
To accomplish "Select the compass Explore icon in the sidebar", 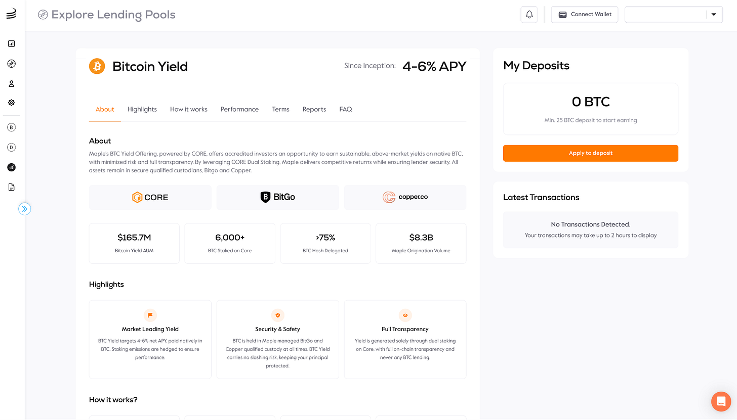I will coord(11,64).
